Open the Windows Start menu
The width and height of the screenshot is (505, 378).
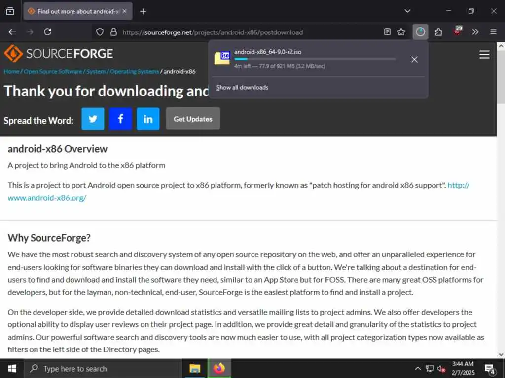click(12, 368)
